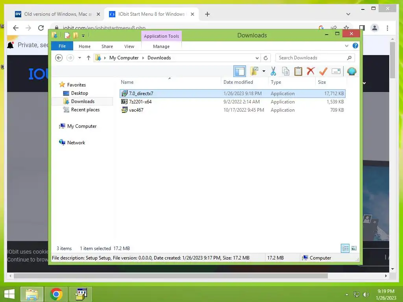Click Downloads in the address path
Viewport: 403px width, 302px height.
coord(159,58)
